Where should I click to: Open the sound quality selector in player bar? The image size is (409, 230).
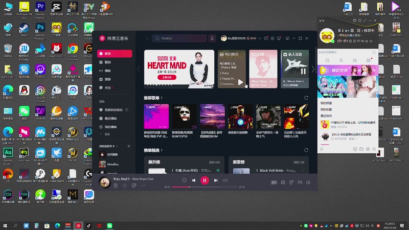click(274, 182)
